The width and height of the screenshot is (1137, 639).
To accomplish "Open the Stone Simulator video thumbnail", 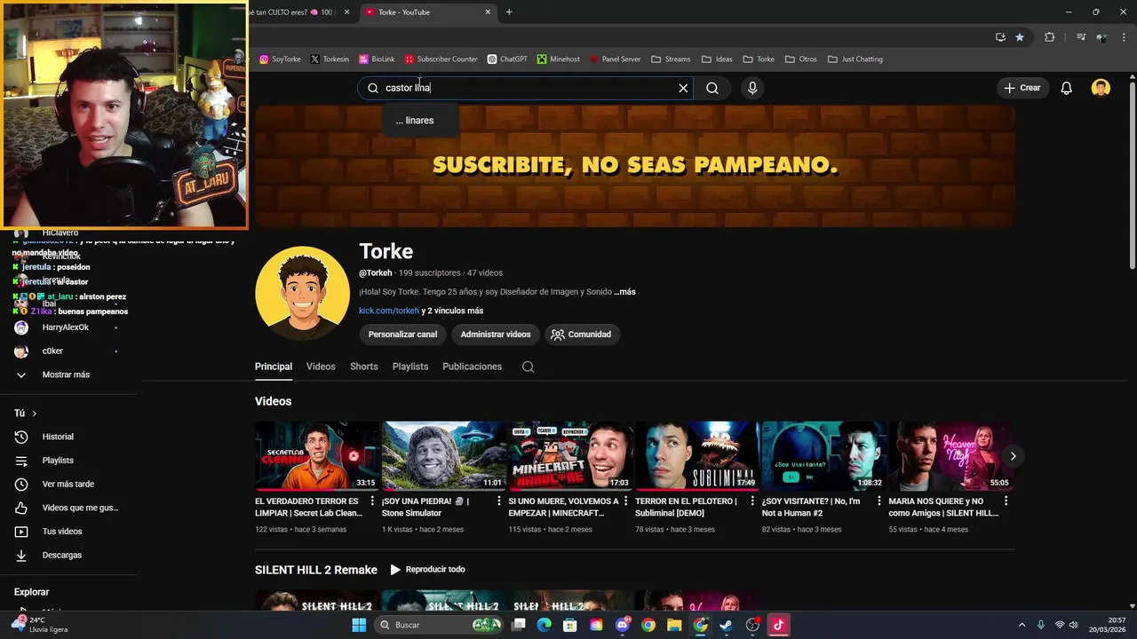I will click(443, 455).
